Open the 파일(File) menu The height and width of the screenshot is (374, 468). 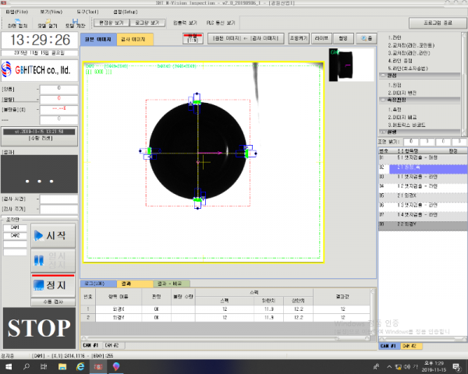[x=16, y=13]
